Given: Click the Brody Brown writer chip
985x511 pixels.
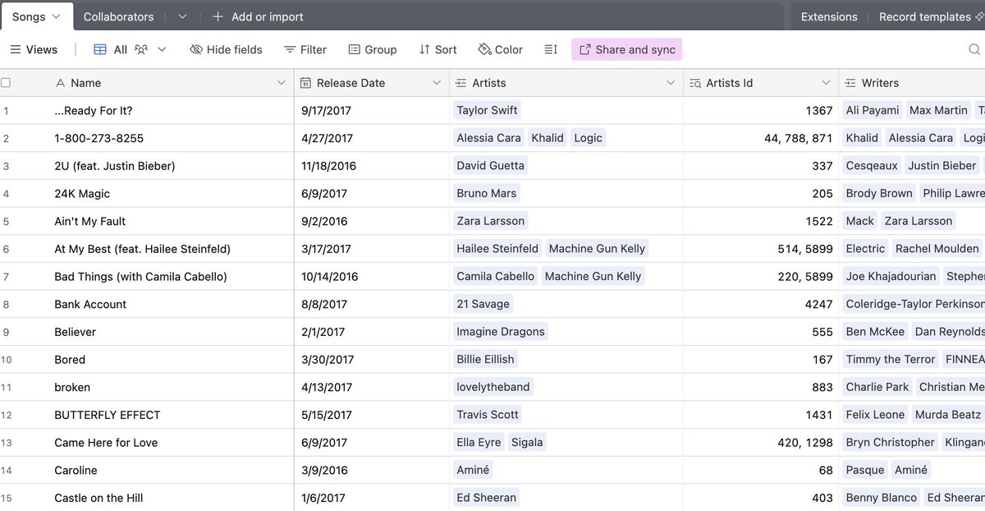Looking at the screenshot, I should pos(879,193).
